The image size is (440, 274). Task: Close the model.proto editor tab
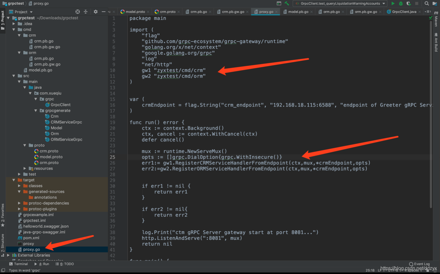point(148,12)
